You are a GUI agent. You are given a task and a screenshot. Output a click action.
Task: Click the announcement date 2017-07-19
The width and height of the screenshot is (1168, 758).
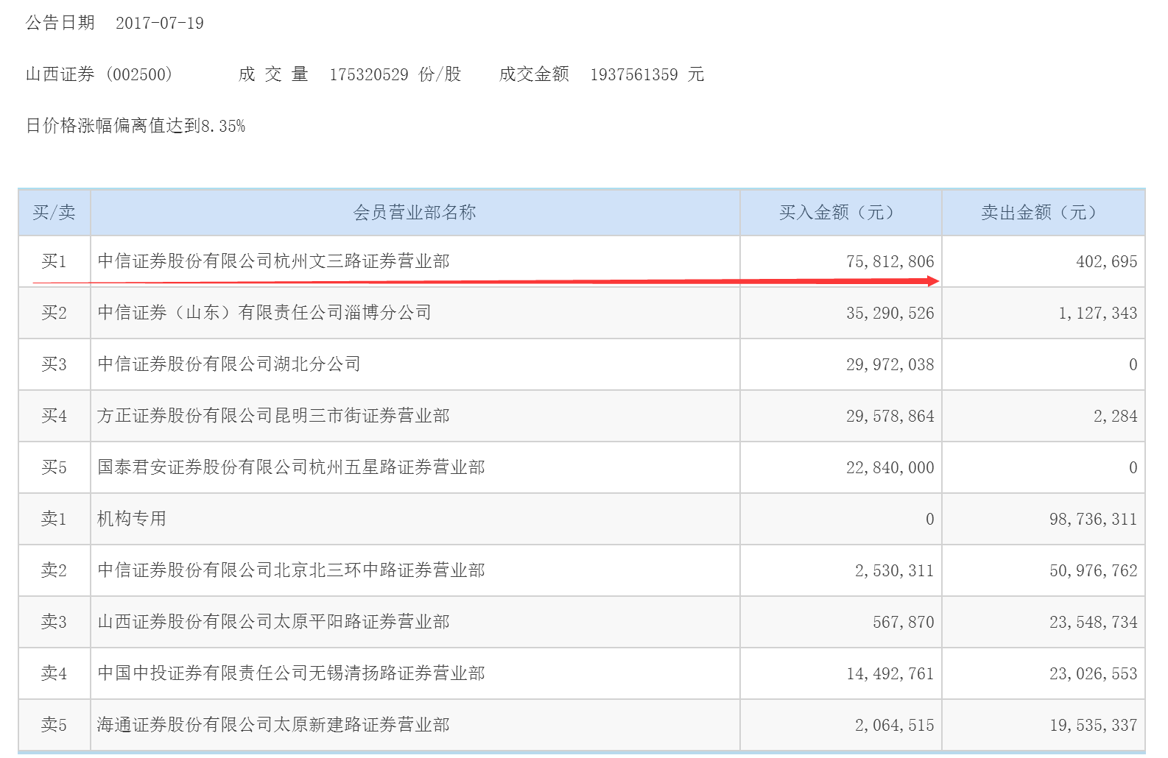pos(159,23)
